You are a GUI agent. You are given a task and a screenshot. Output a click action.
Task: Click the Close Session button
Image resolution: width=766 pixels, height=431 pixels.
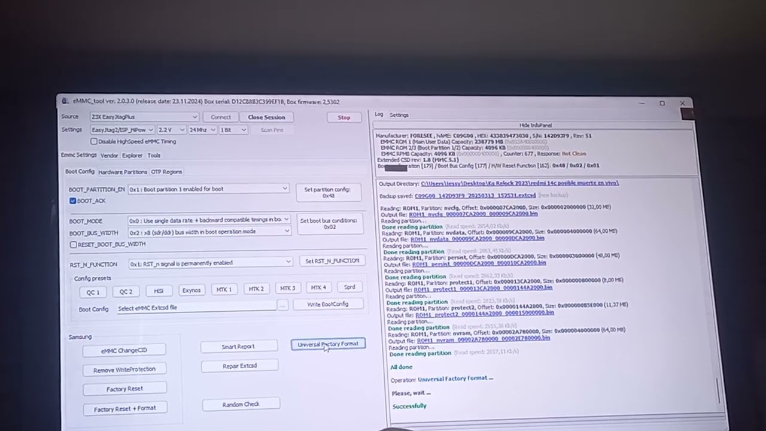(266, 117)
